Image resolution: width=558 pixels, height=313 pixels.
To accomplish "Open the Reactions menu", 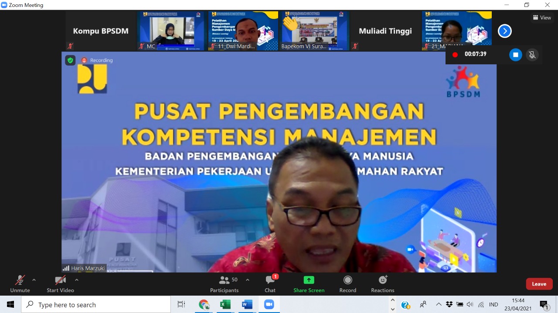I will pyautogui.click(x=383, y=284).
